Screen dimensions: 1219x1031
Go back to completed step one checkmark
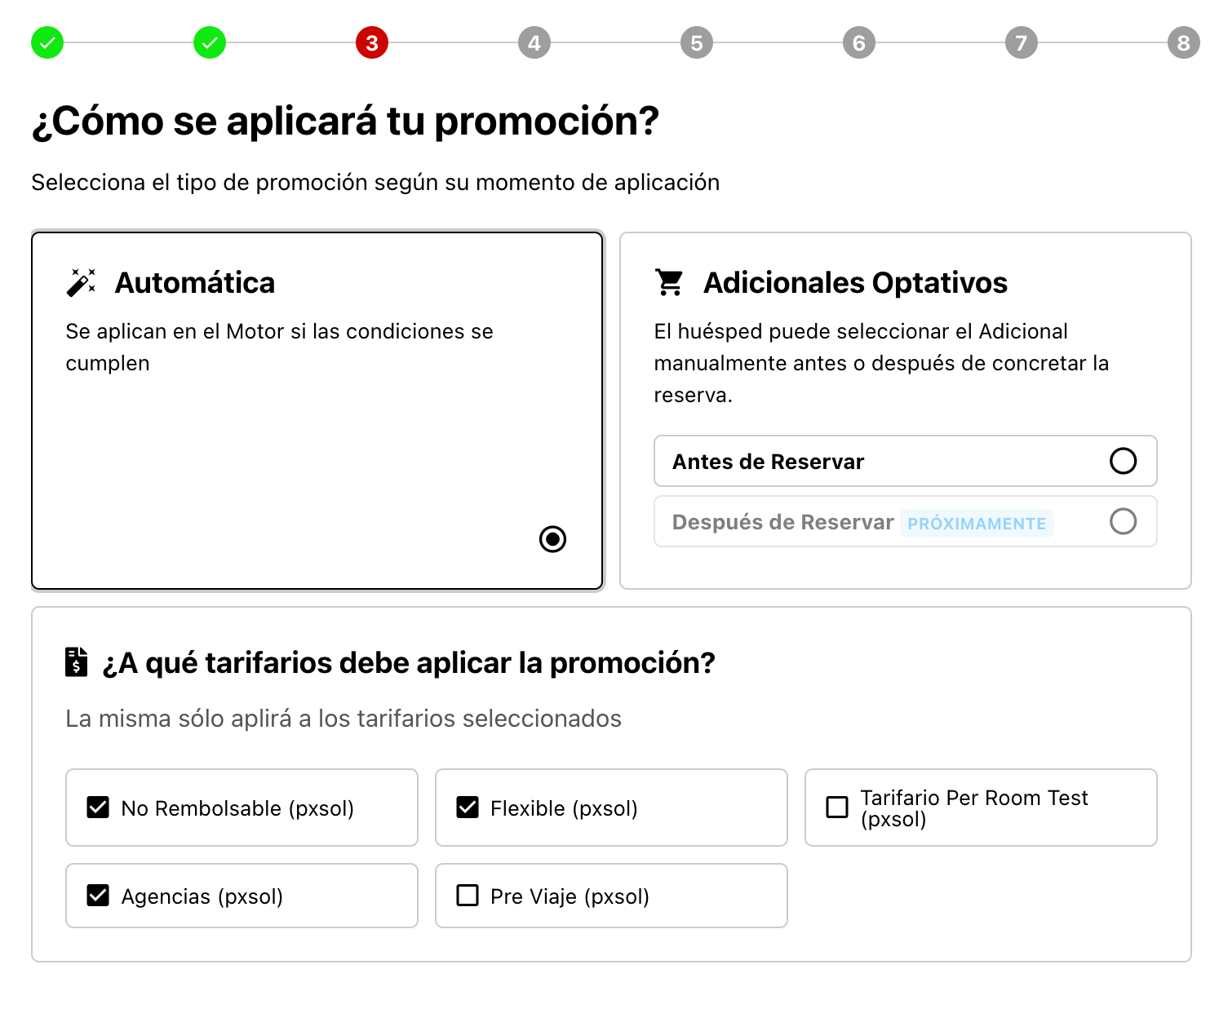click(47, 42)
